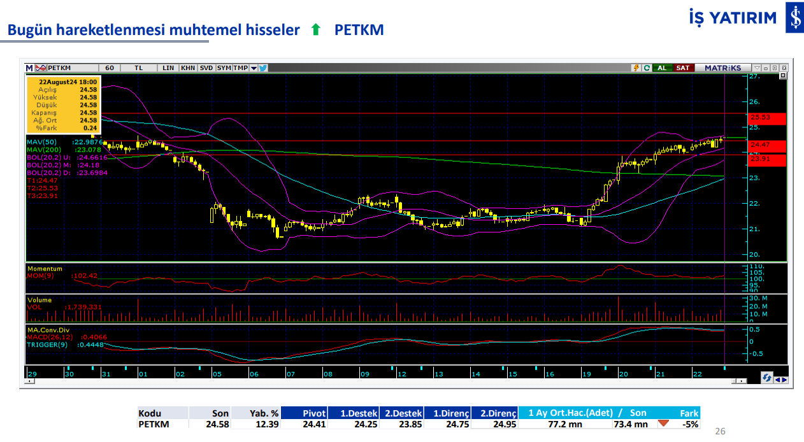Image resolution: width=804 pixels, height=442 pixels.
Task: Click the Twitter bird icon
Action: point(262,68)
